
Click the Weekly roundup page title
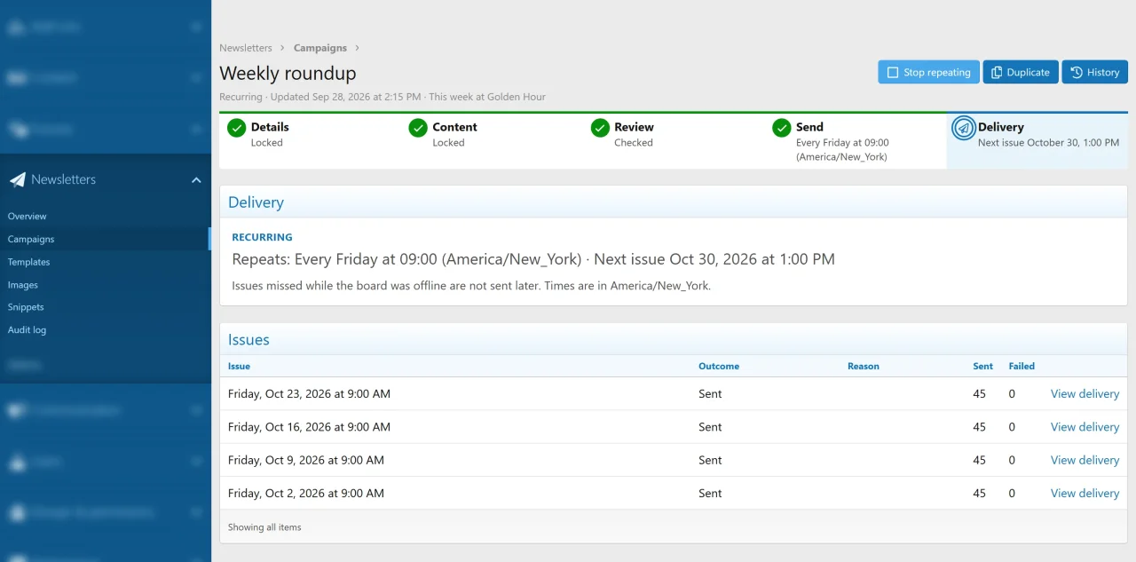tap(288, 73)
